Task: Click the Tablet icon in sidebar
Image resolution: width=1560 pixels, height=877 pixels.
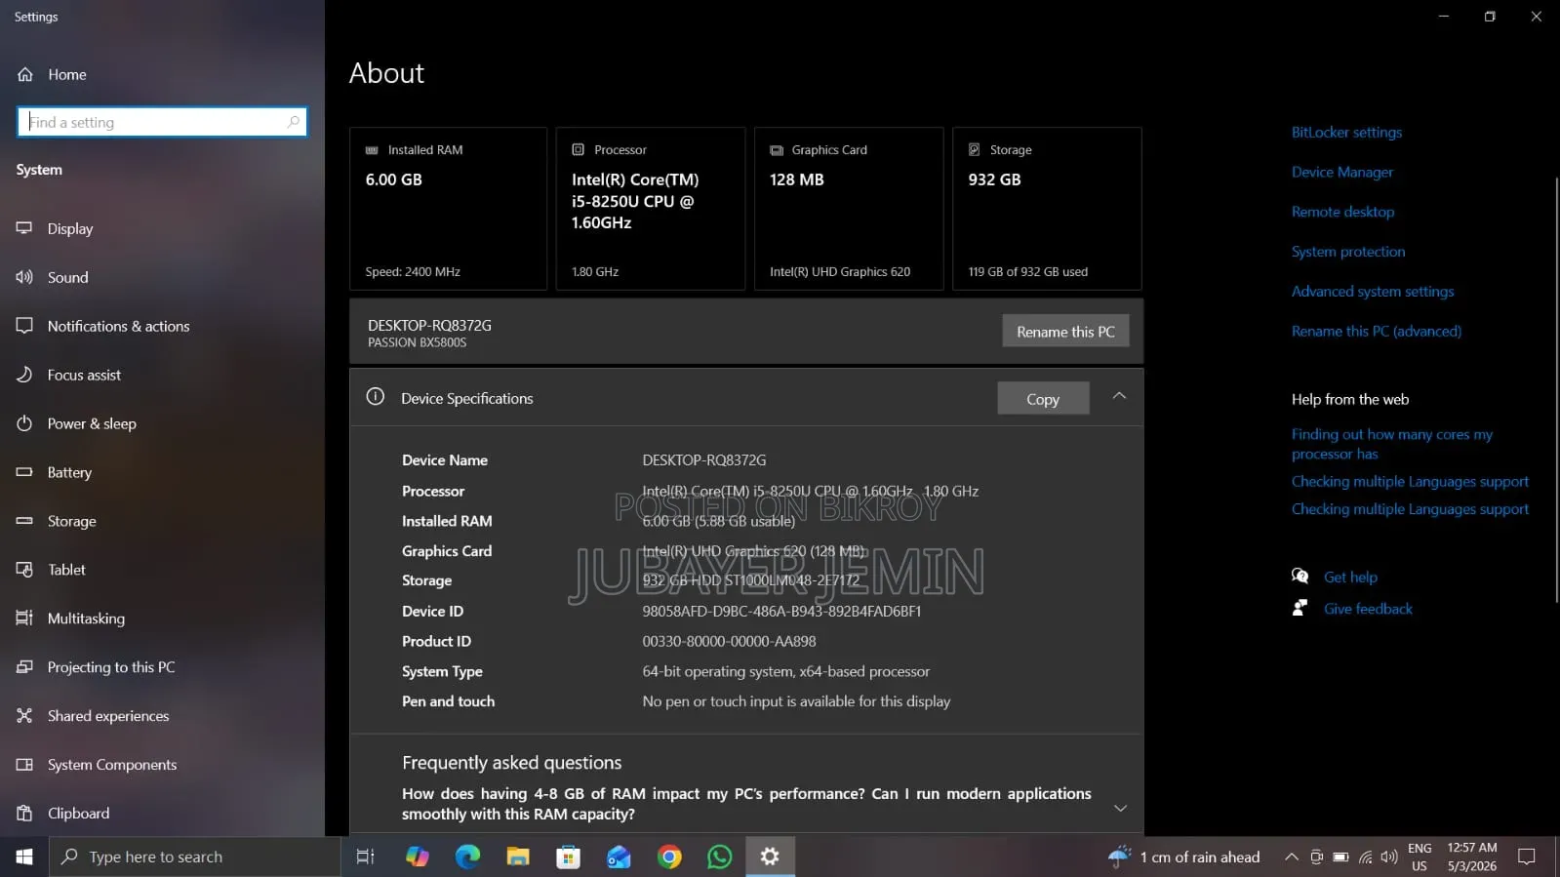Action: pyautogui.click(x=24, y=570)
